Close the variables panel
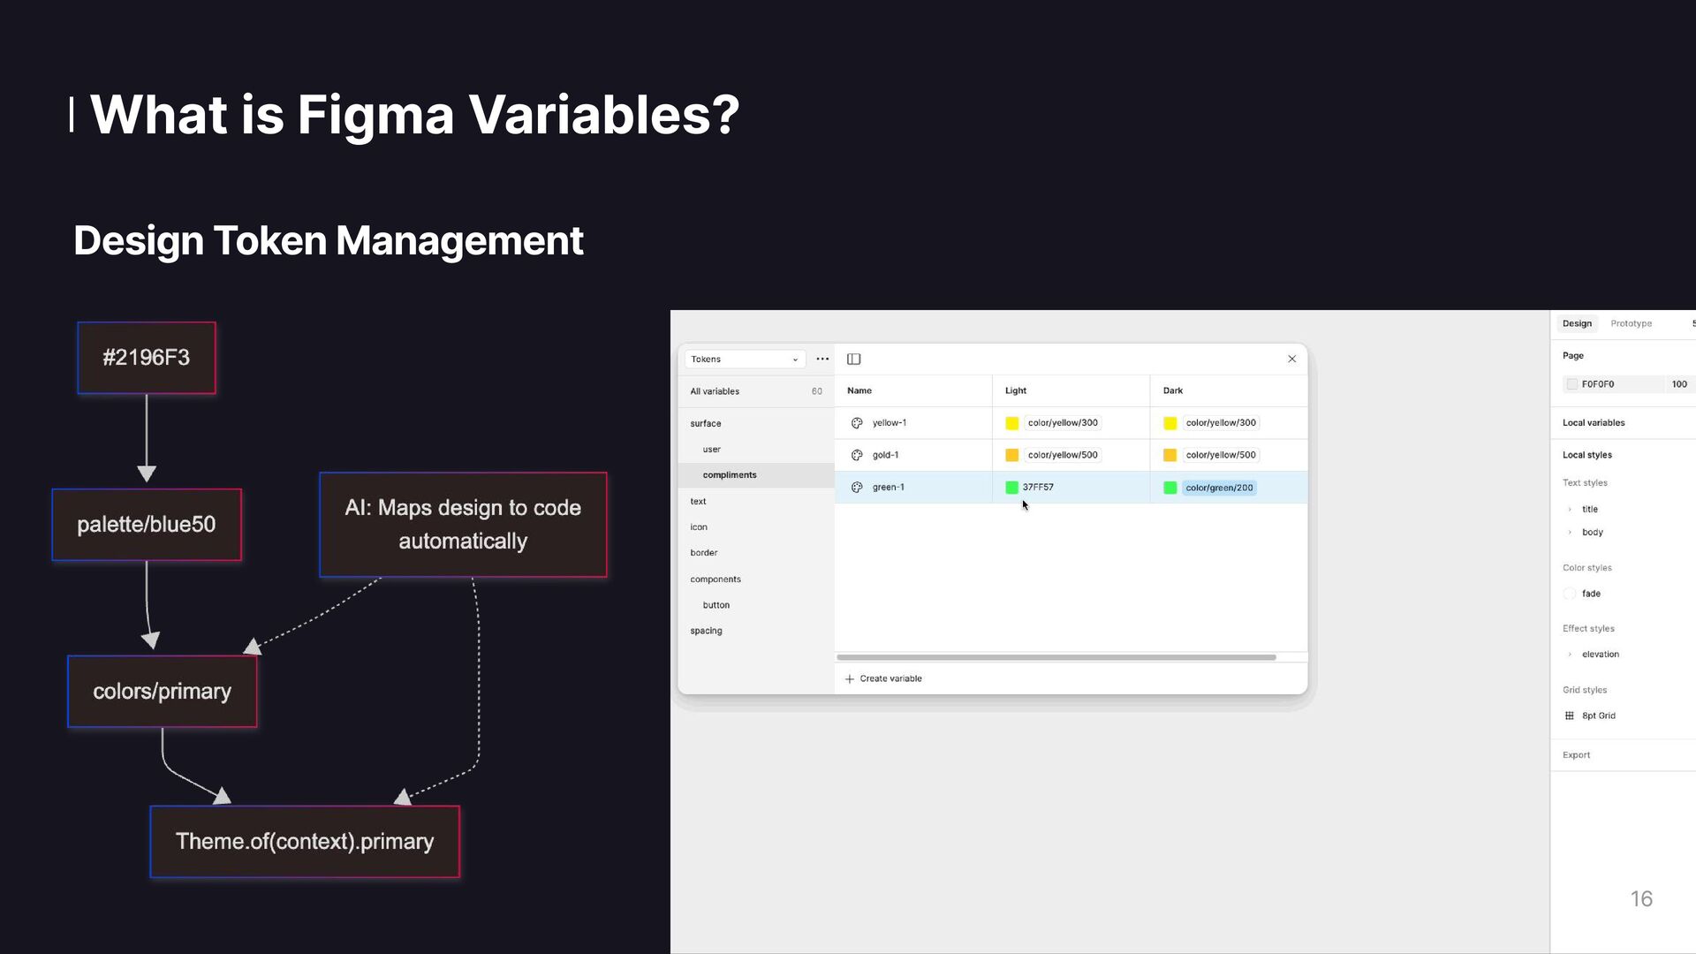 1291,359
